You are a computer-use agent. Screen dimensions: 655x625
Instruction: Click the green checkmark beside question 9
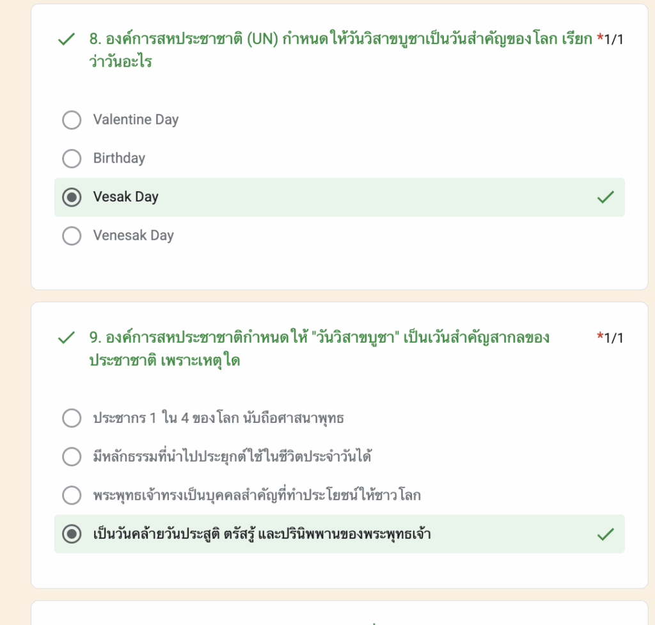[67, 338]
